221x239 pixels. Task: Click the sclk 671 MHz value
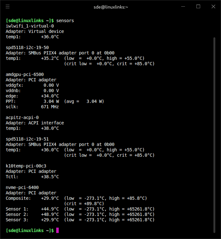[x=50, y=107]
